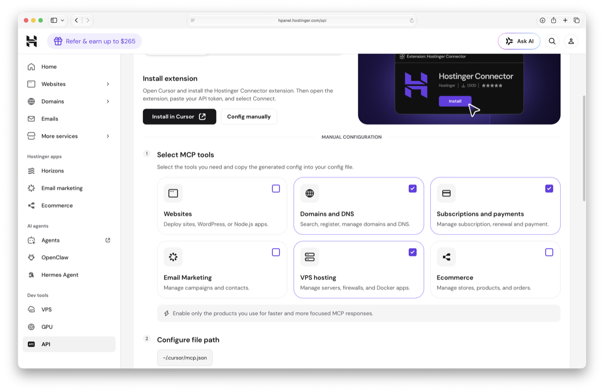
Task: Click the VPS hosting server icon
Action: [x=310, y=257]
